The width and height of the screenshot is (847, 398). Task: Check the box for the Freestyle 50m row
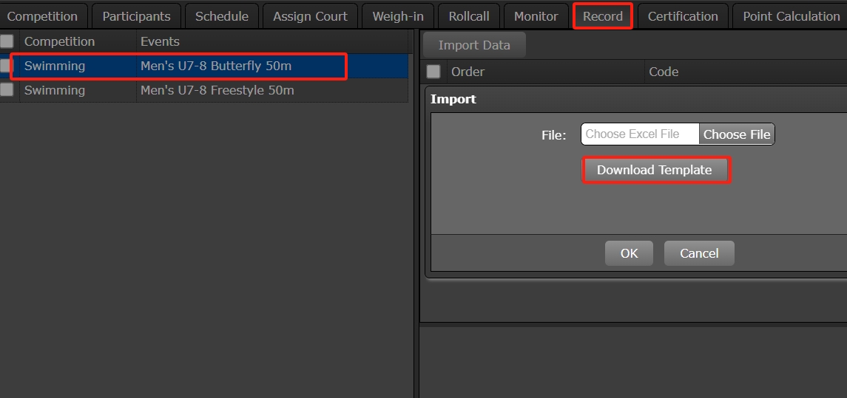pos(7,90)
